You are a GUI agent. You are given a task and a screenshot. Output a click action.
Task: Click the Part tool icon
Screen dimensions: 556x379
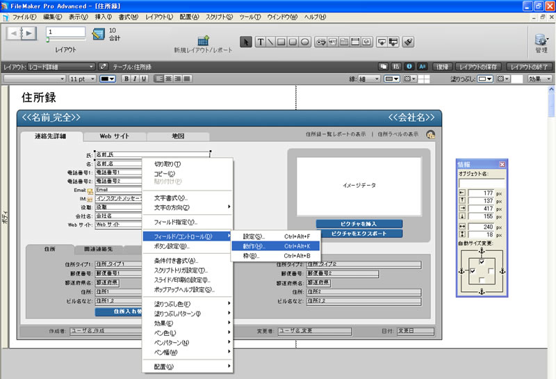point(393,42)
